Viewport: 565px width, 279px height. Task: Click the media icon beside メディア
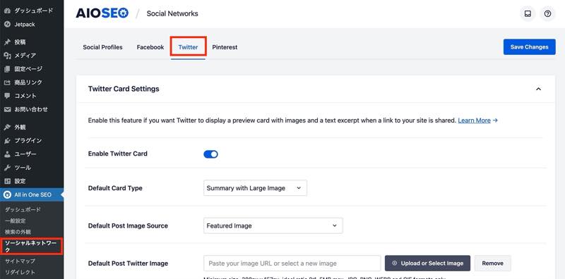[x=7, y=56]
